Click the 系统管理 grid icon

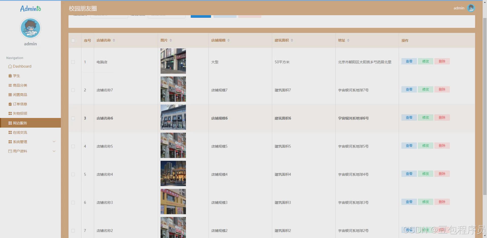click(10, 142)
